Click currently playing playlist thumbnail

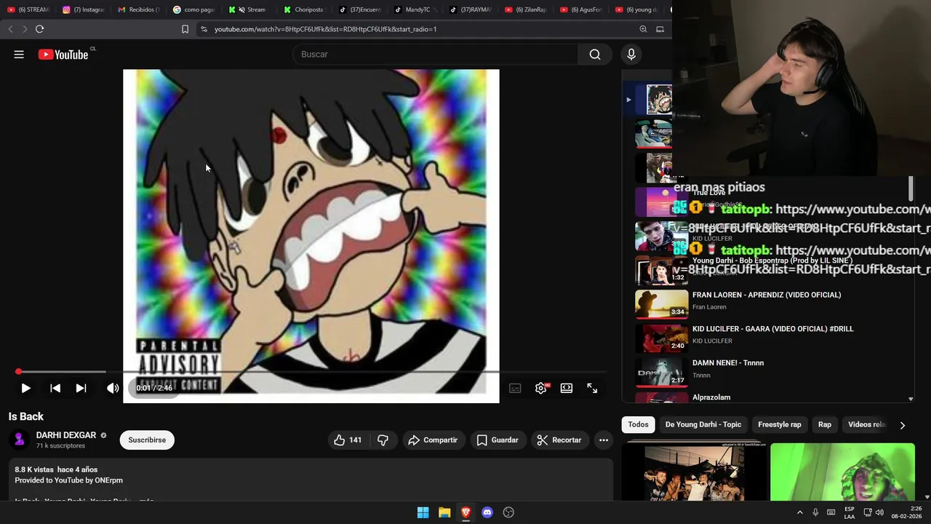[659, 100]
